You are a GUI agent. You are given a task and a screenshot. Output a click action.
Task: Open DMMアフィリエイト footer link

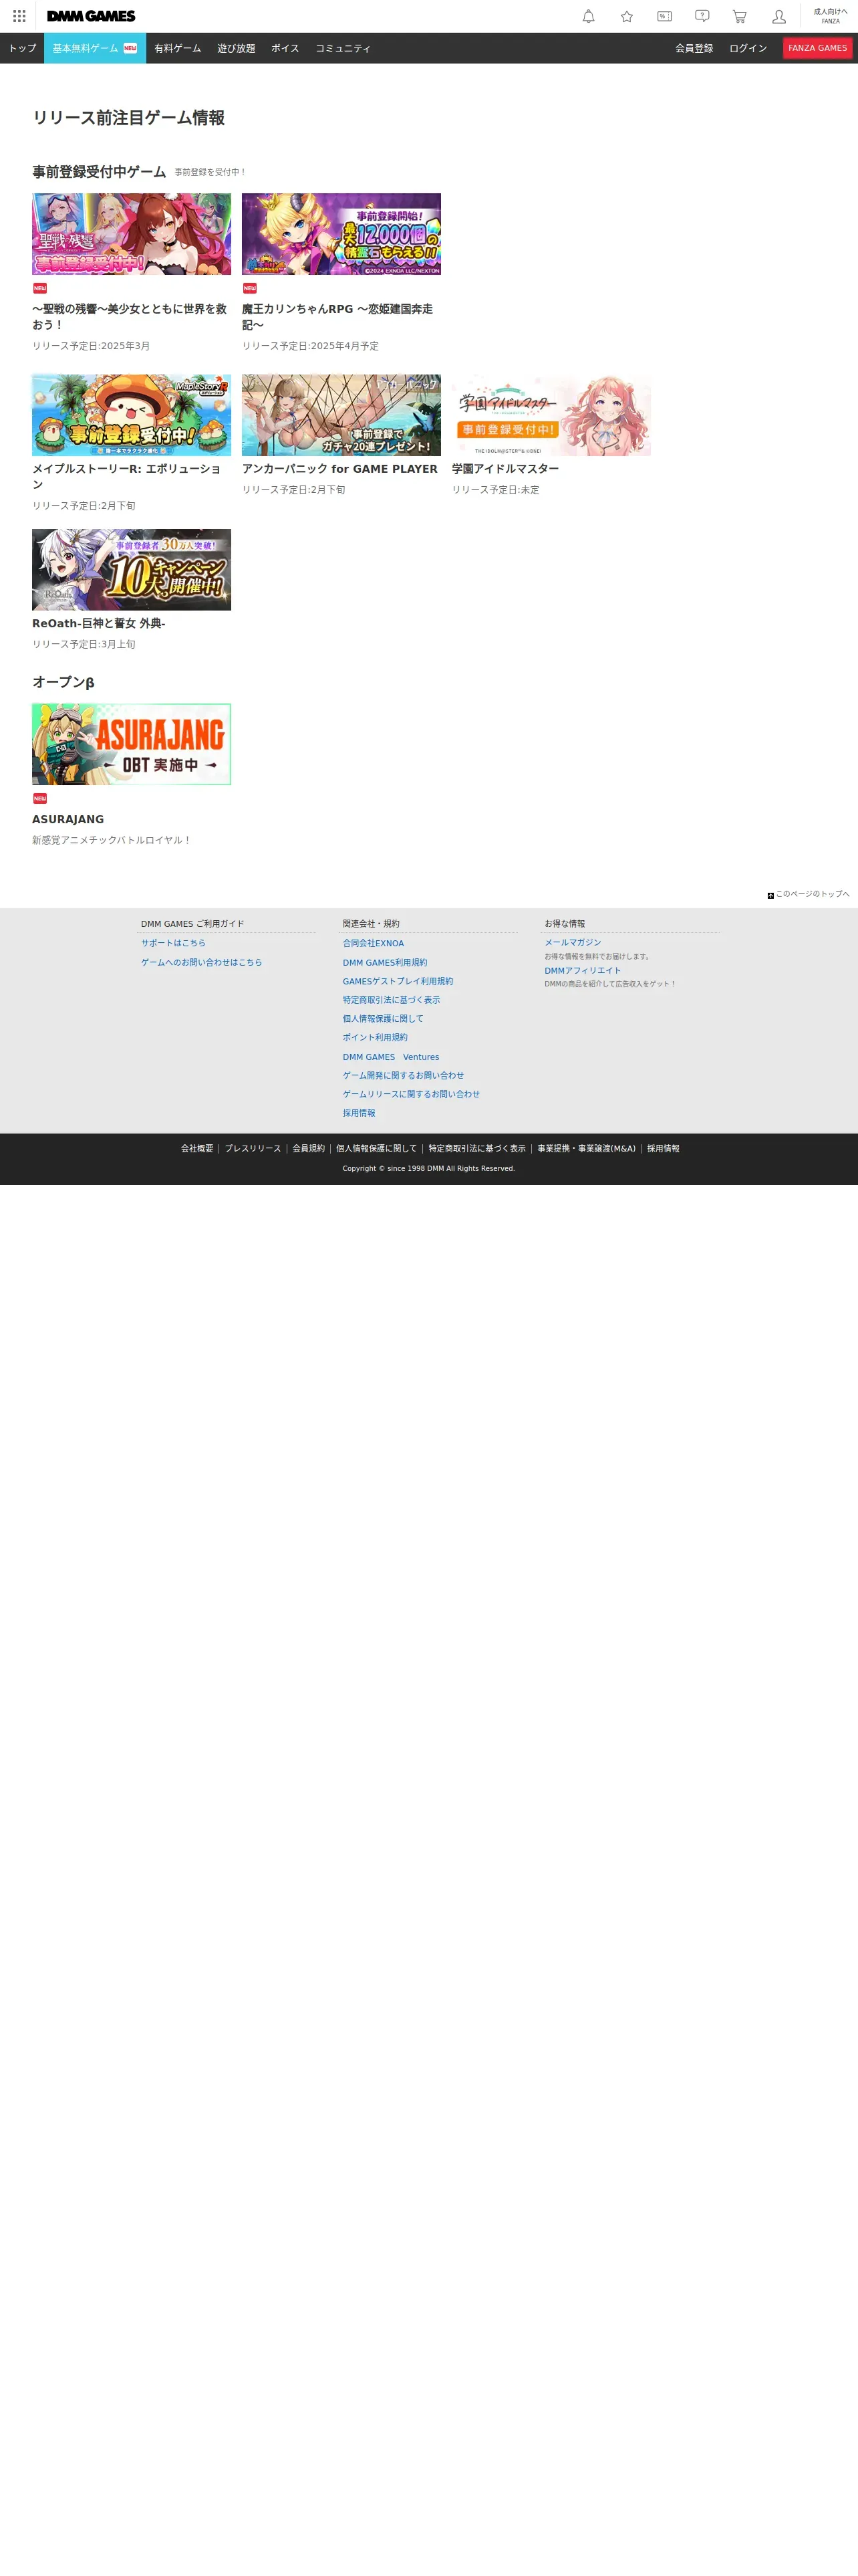click(x=582, y=970)
